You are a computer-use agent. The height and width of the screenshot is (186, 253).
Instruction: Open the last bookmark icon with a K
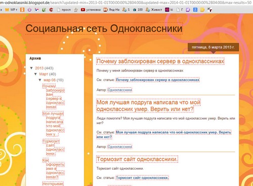[x=209, y=10]
